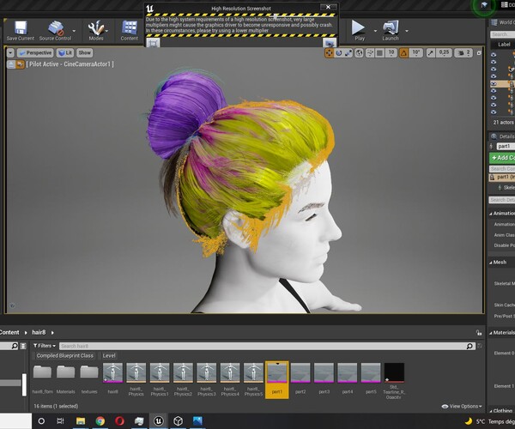The width and height of the screenshot is (515, 429).
Task: Open the Lit view mode menu
Action: 65,53
